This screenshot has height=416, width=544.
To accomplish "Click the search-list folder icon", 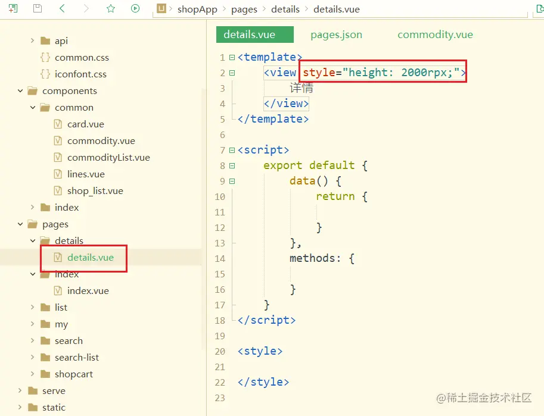I will click(x=45, y=358).
